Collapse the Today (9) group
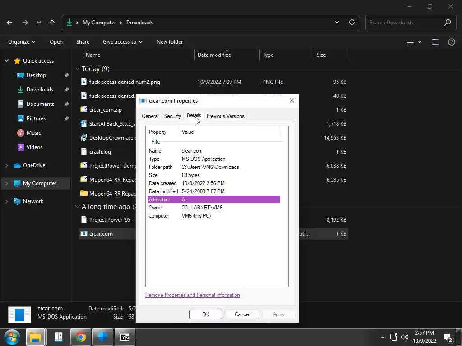 coord(77,69)
